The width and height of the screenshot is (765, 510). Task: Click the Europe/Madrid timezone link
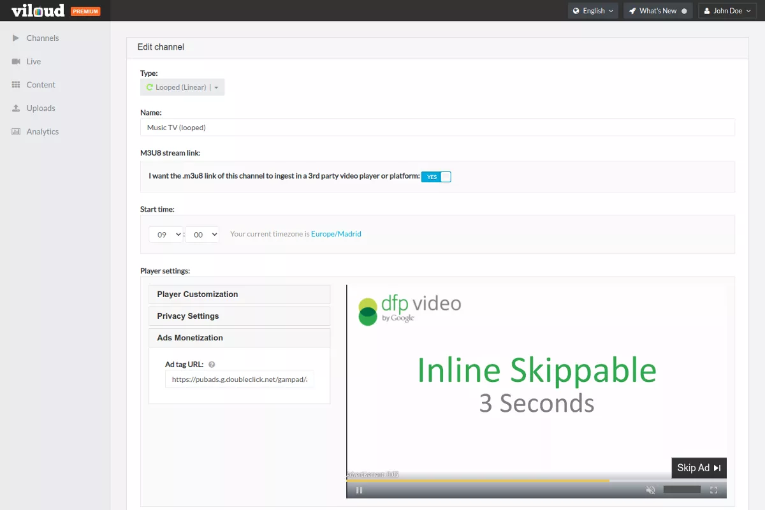pyautogui.click(x=336, y=234)
